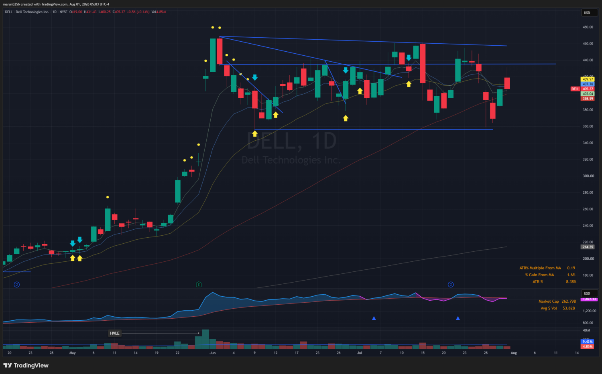The image size is (602, 374).
Task: Click the 1,200.00 indicator scale label
Action: coord(589,311)
